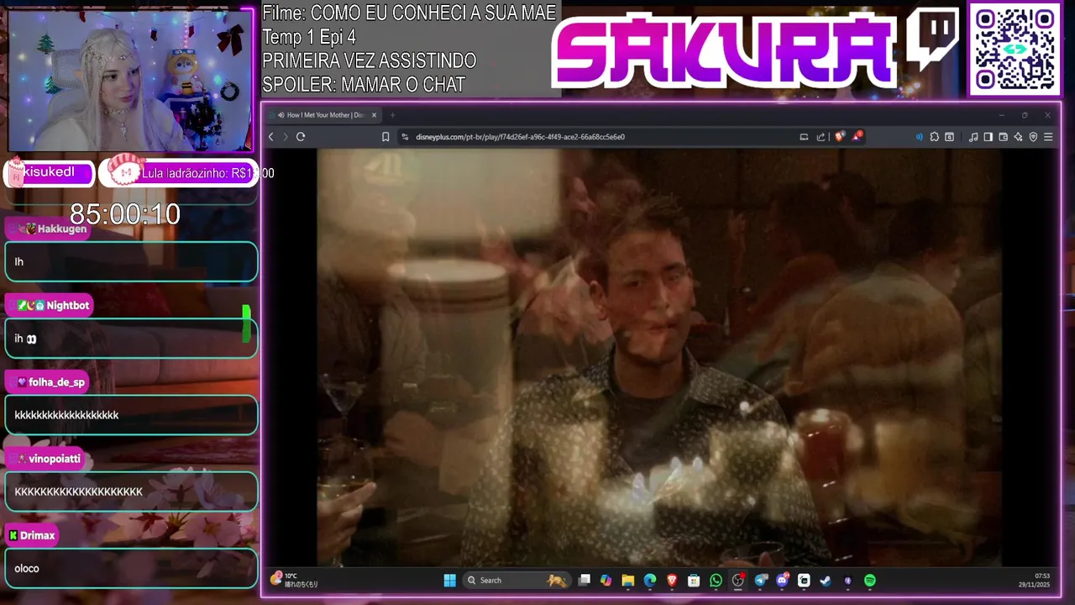The width and height of the screenshot is (1075, 605).
Task: Mute the tab using its speaker icon
Action: point(281,115)
